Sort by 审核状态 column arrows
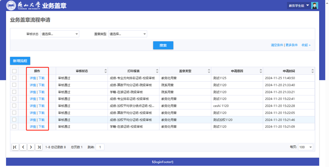The height and width of the screenshot is (167, 329). click(x=105, y=71)
